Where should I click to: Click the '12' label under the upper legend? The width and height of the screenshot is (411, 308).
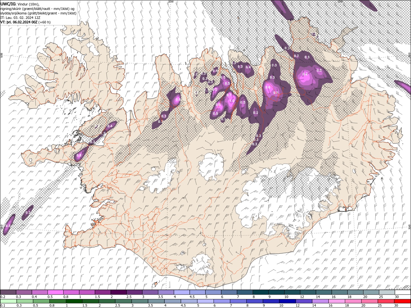(x=302, y=297)
